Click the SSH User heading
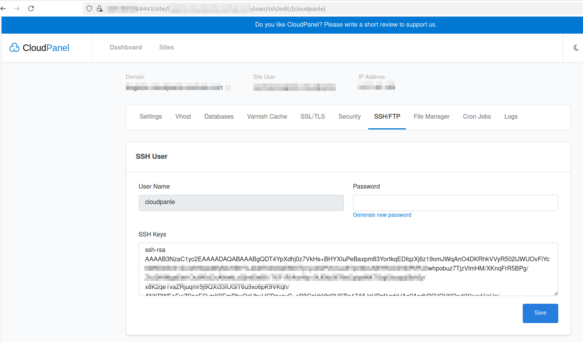The width and height of the screenshot is (583, 342). pos(151,157)
